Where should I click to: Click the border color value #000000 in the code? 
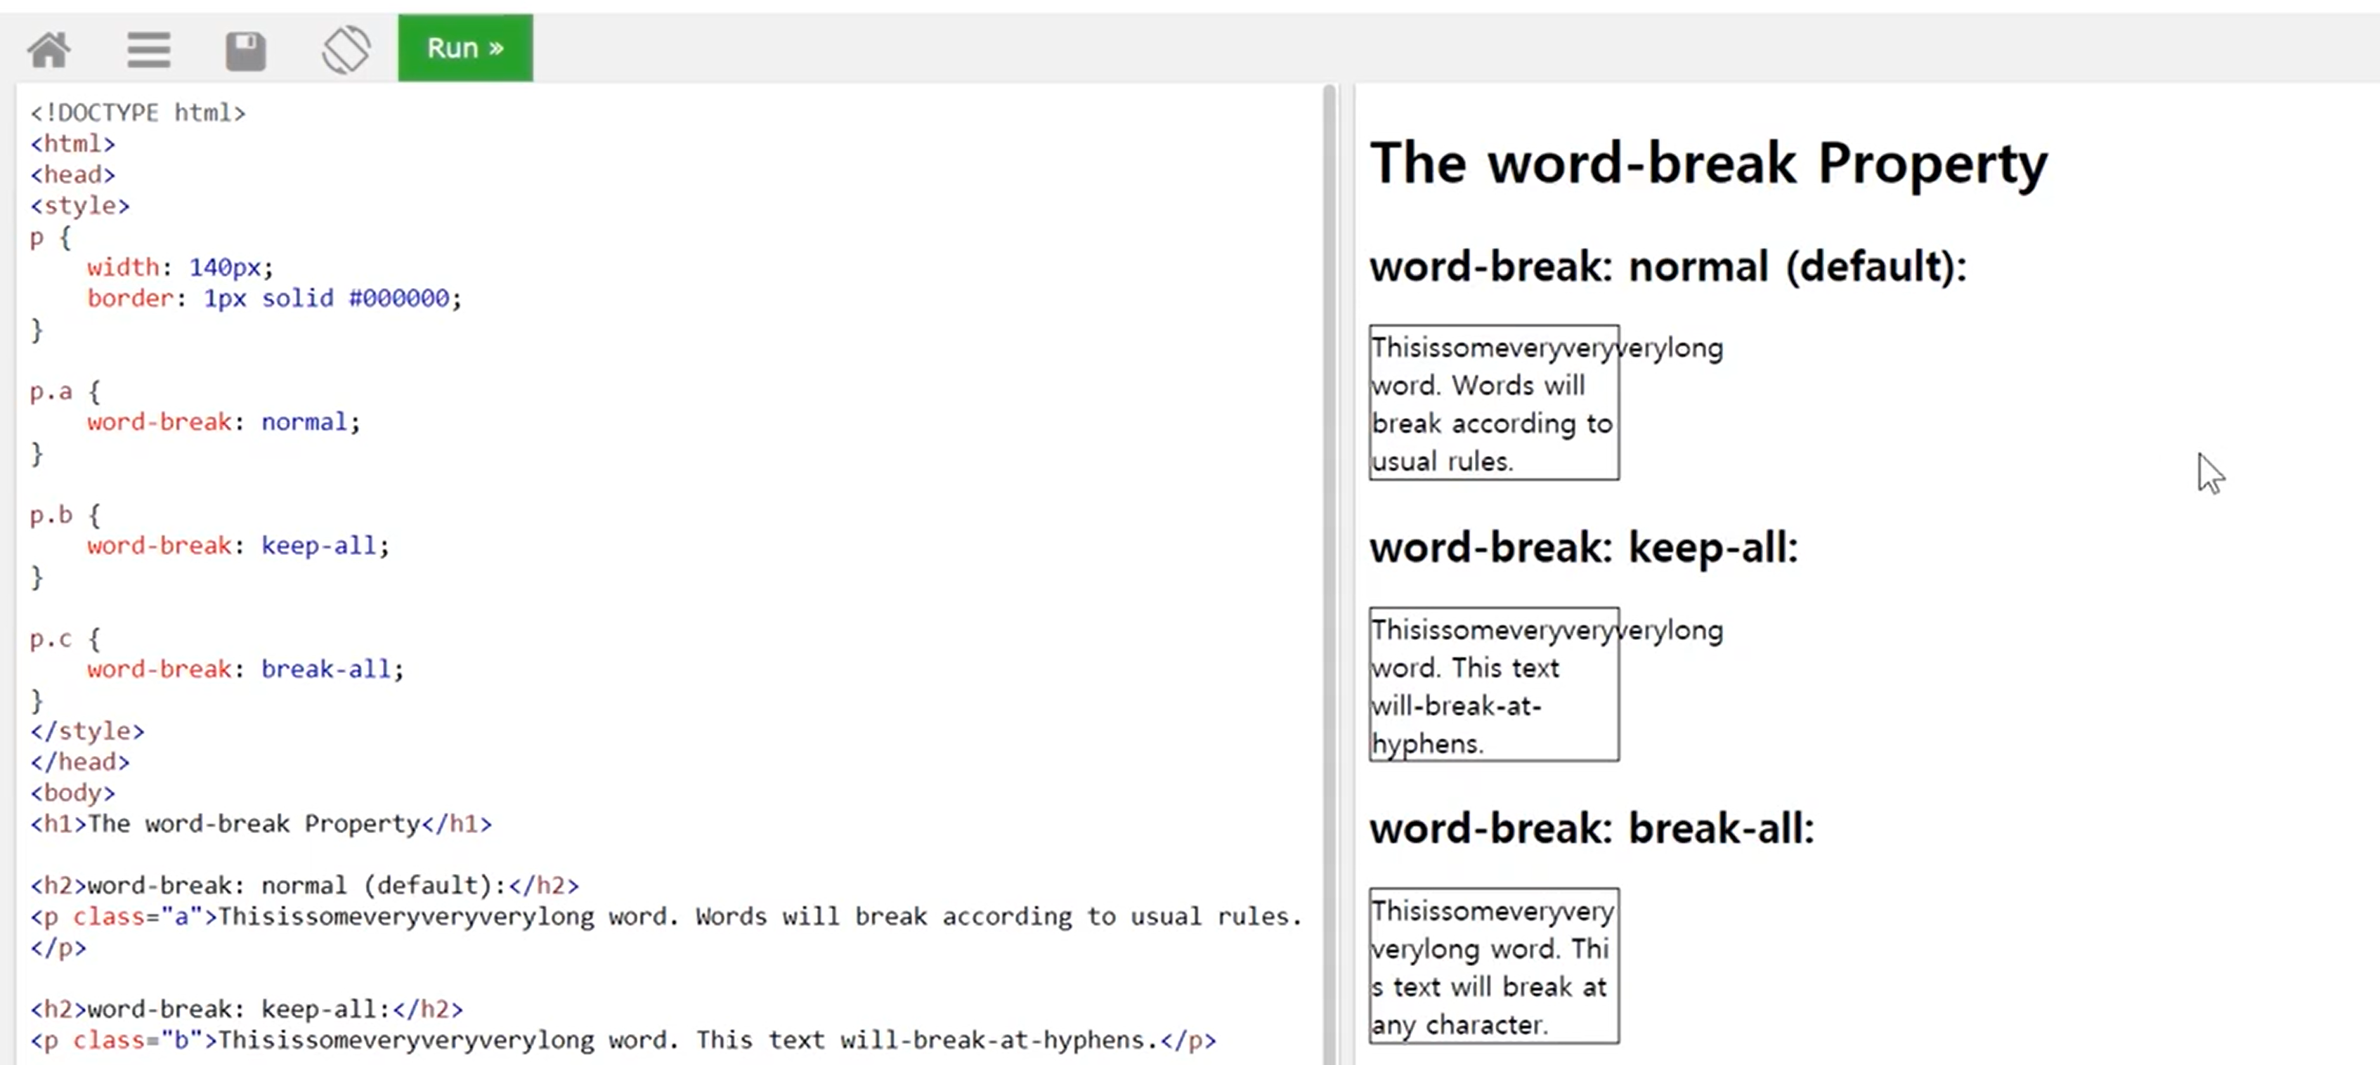tap(398, 299)
